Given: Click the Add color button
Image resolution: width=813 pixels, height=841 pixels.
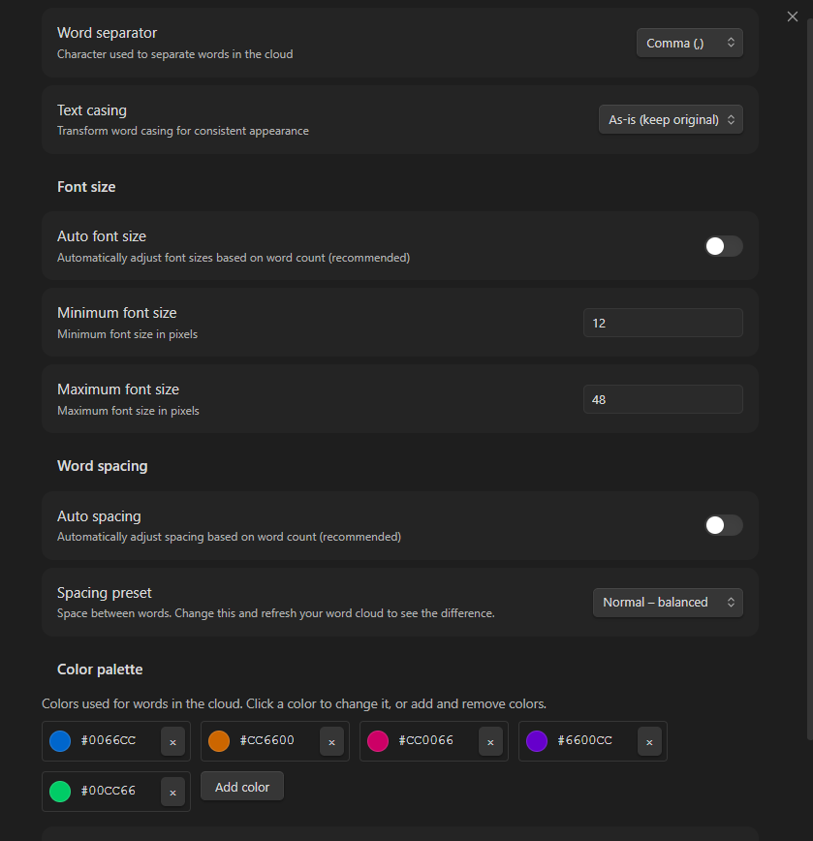Looking at the screenshot, I should coord(241,786).
